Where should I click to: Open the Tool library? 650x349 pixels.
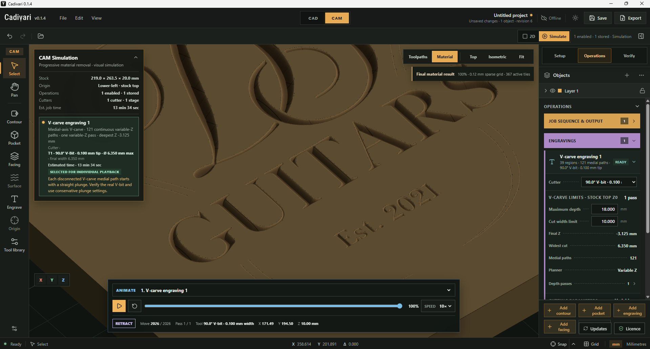tap(14, 245)
